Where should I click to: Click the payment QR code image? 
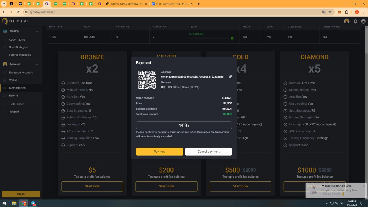(147, 80)
